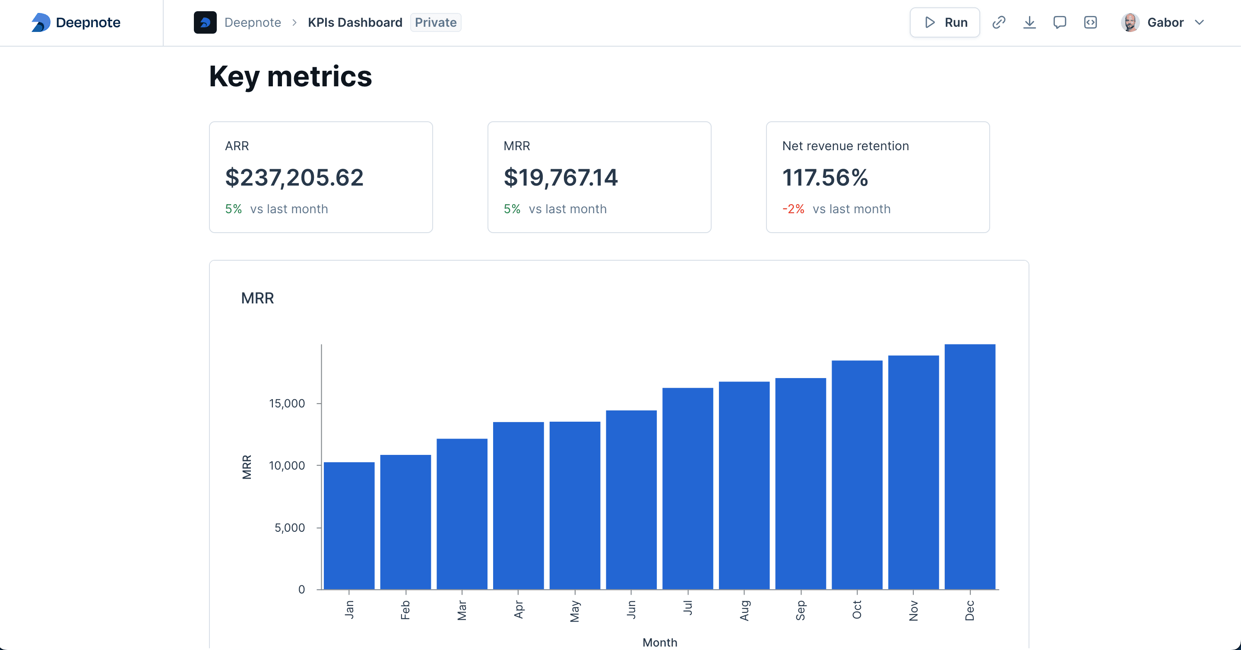Click the 5% change under MRR card
The width and height of the screenshot is (1241, 650).
(x=512, y=209)
